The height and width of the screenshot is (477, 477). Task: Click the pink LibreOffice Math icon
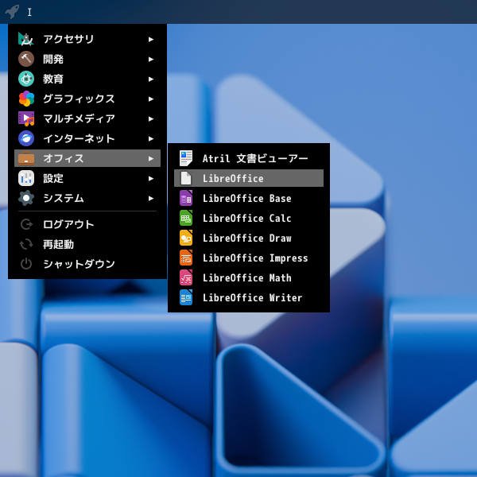(x=186, y=277)
